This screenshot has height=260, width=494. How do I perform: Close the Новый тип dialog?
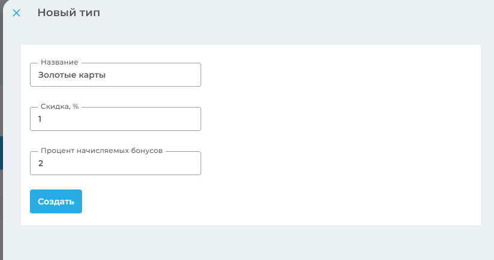16,13
